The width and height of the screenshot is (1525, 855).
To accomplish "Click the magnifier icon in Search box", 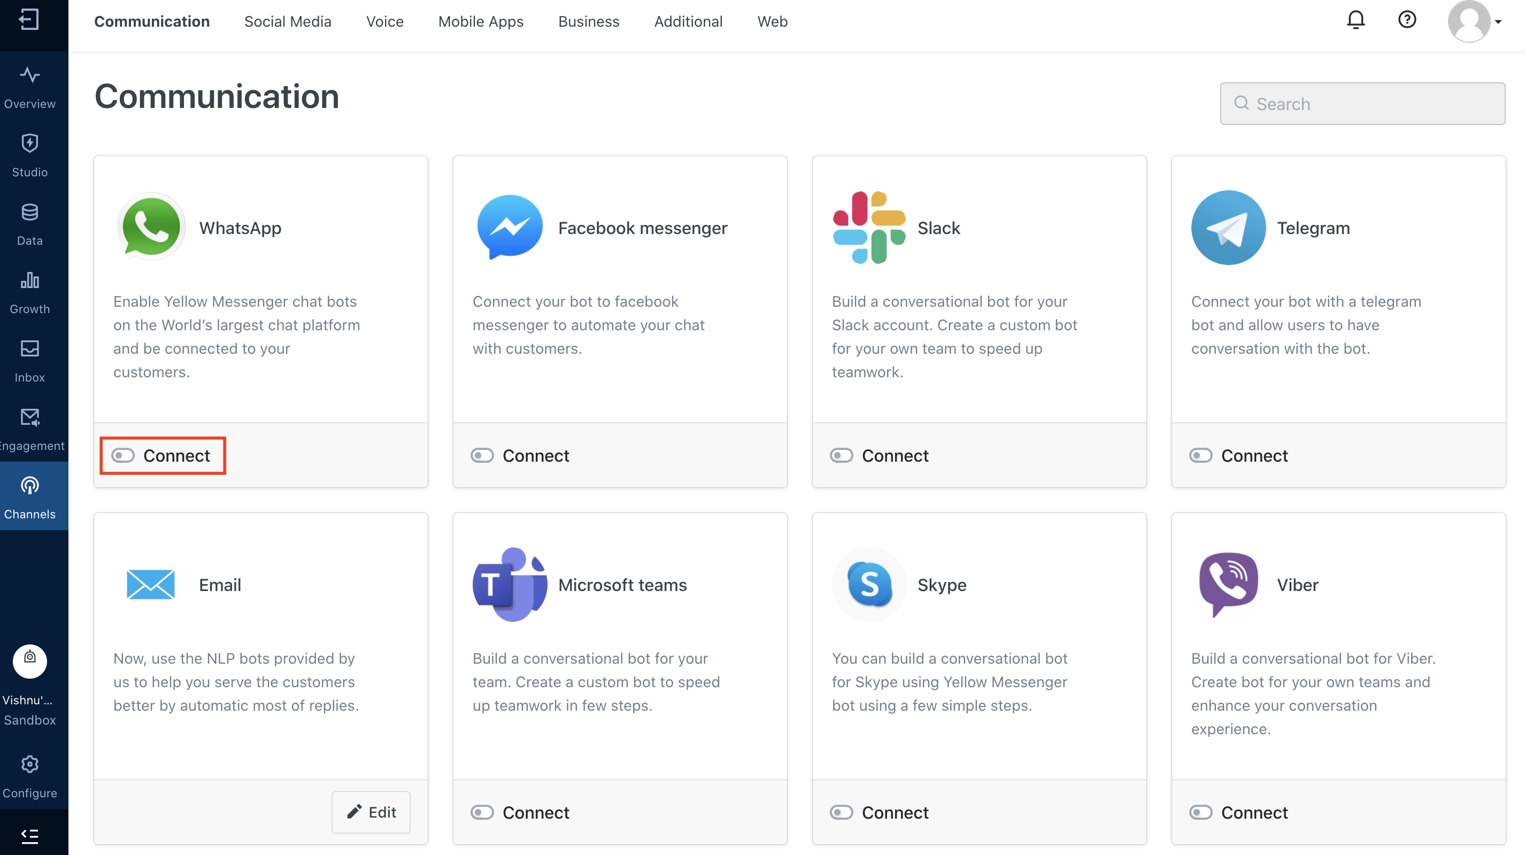I will click(1242, 103).
